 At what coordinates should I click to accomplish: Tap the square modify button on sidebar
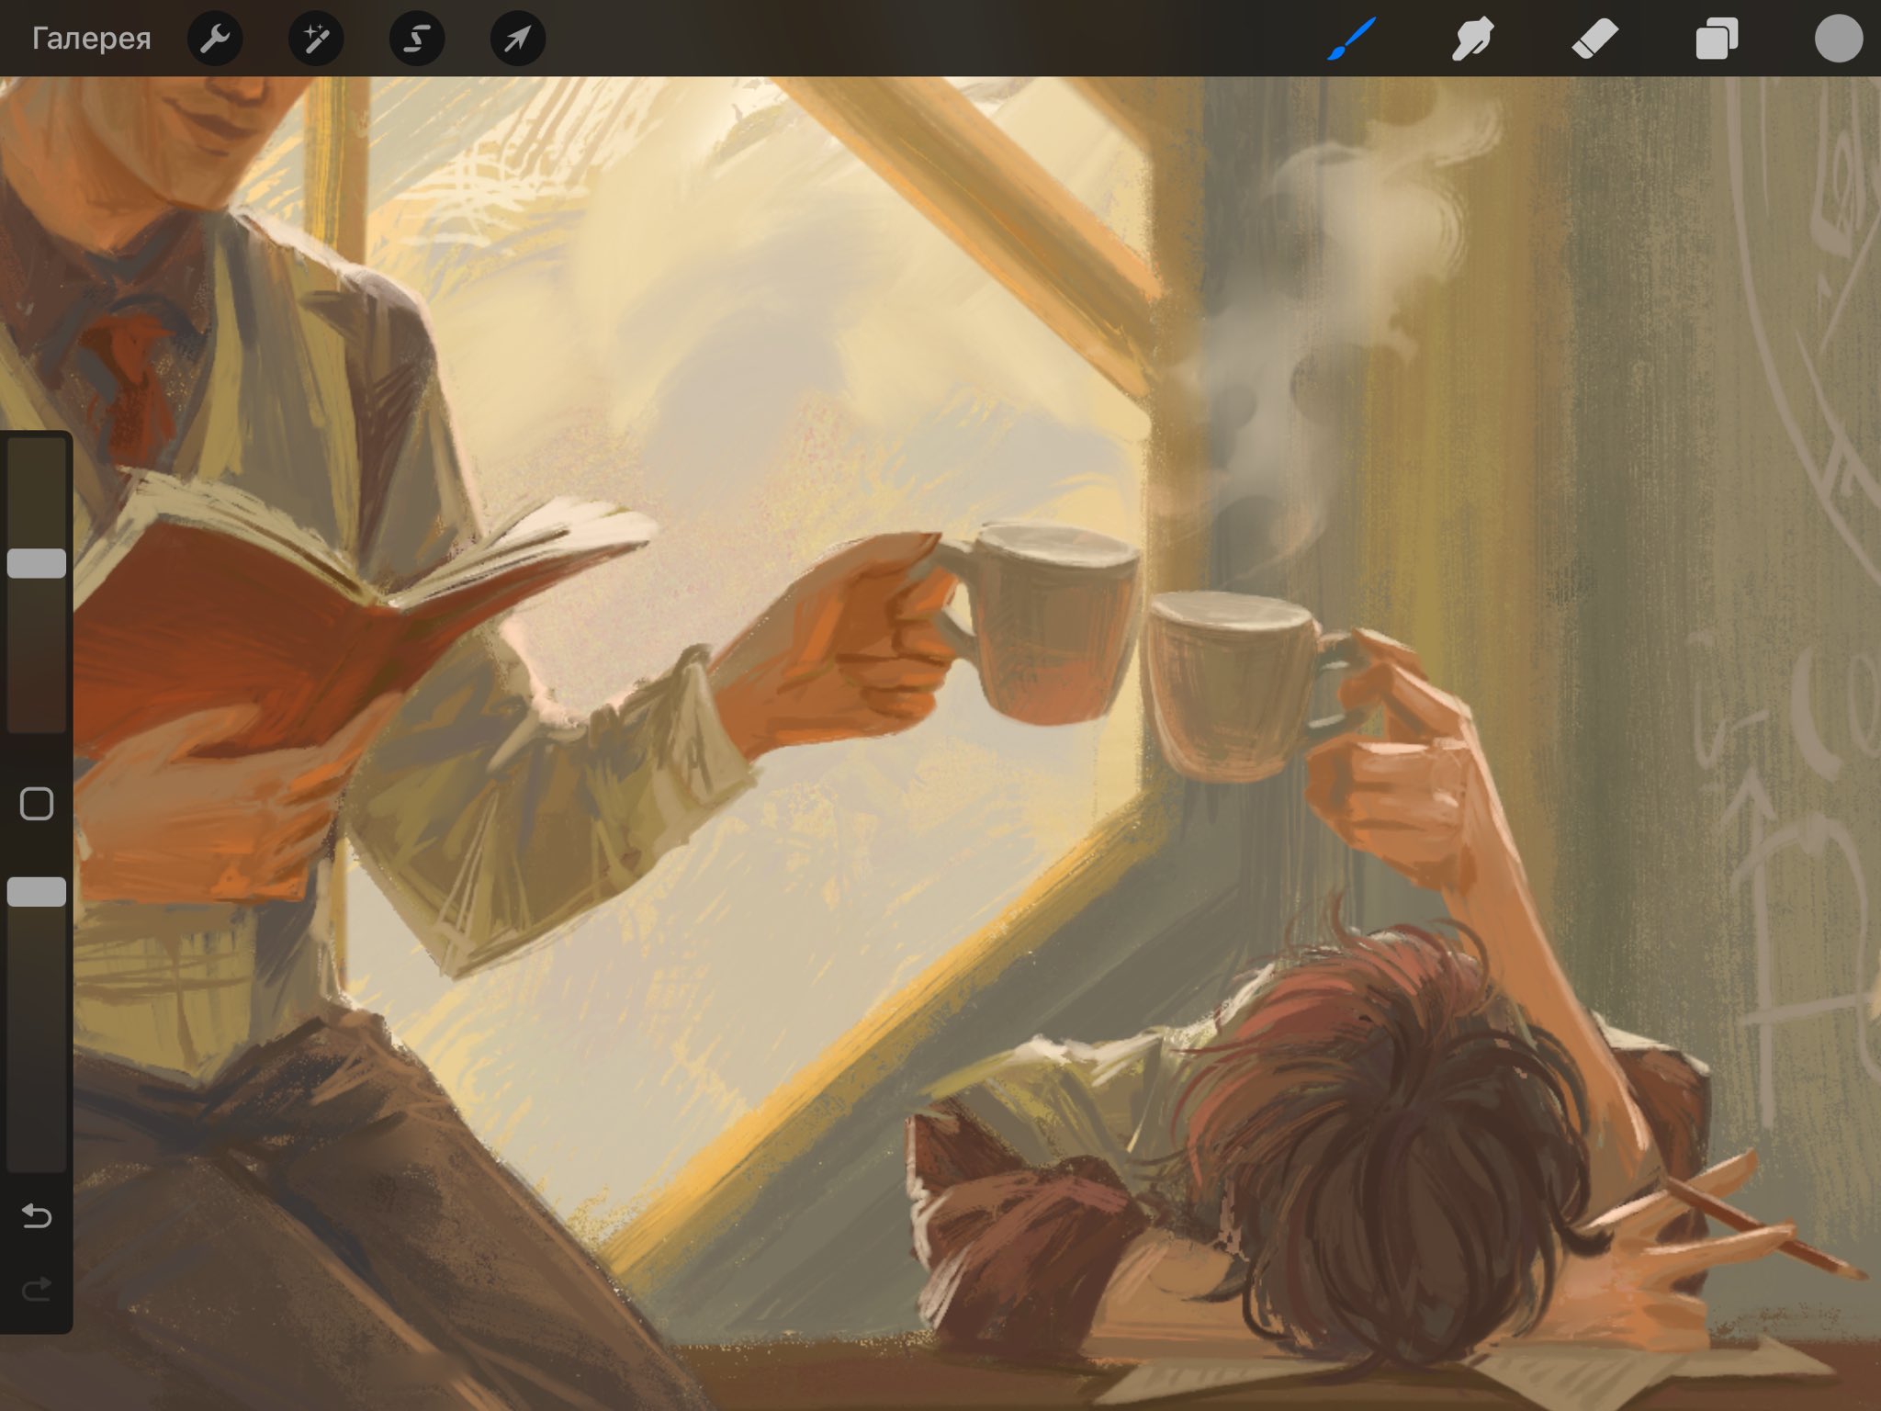click(37, 804)
